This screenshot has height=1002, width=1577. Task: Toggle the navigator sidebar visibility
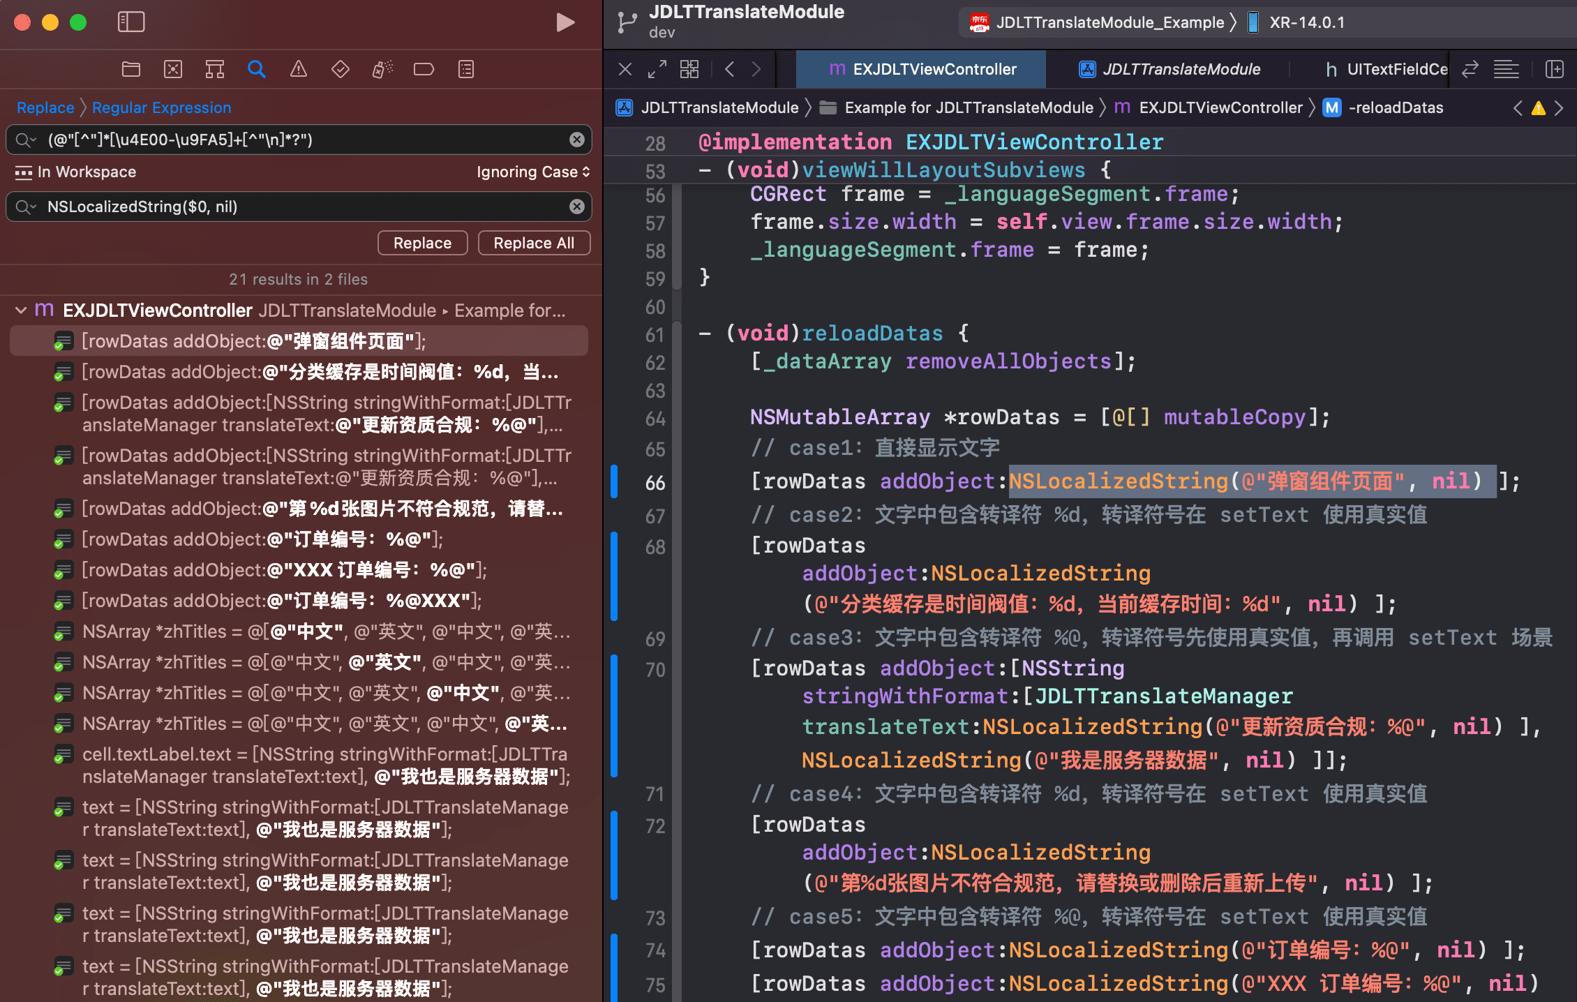[131, 22]
